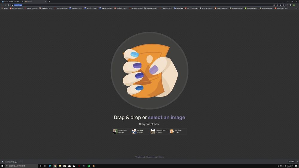This screenshot has height=168, width=299.
Task: Launch Microsoft Edge from the taskbar
Action: pyautogui.click(x=50, y=166)
